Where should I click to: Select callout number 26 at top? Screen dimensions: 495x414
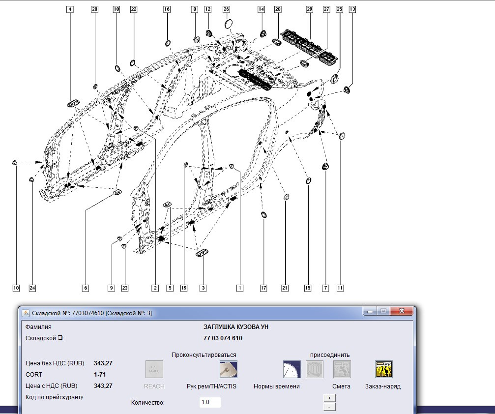(x=226, y=9)
